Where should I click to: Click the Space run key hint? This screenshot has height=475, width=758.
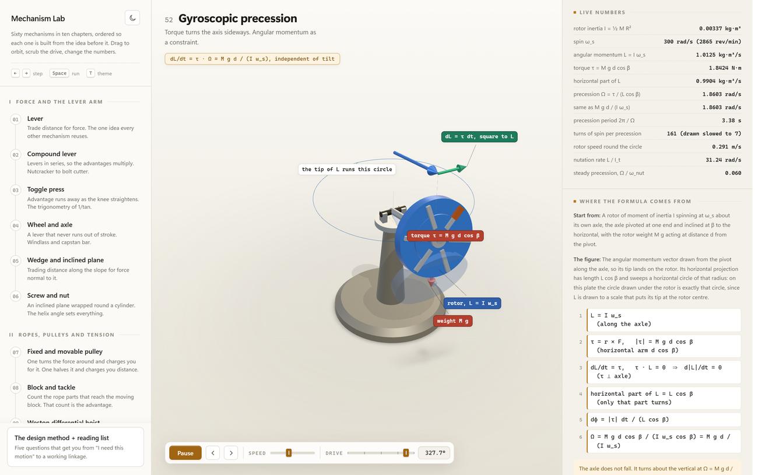tap(59, 73)
